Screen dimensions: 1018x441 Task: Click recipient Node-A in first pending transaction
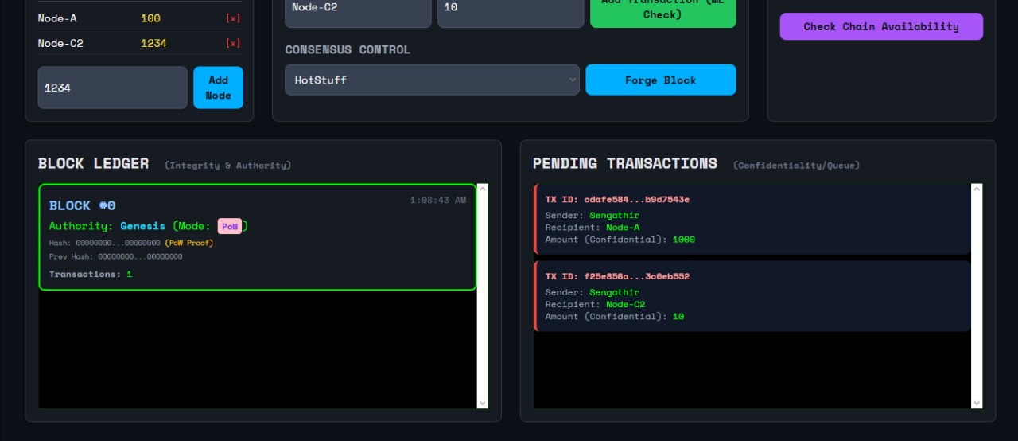coord(623,228)
